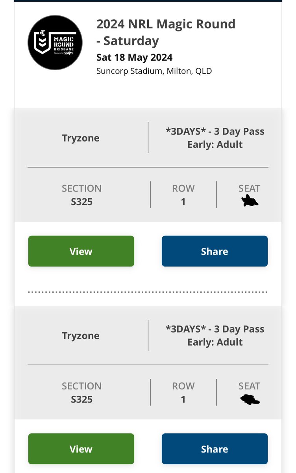296x473 pixels.
Task: Tap the blacked-out seat number on second ticket
Action: tap(250, 400)
